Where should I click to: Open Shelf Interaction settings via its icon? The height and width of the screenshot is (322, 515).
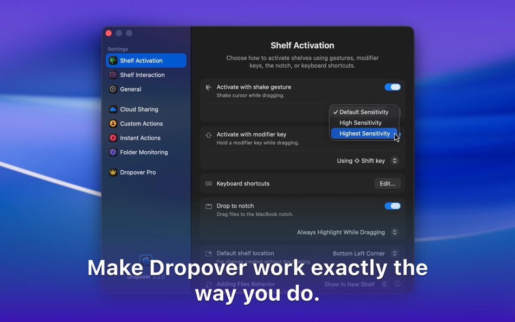(x=112, y=75)
